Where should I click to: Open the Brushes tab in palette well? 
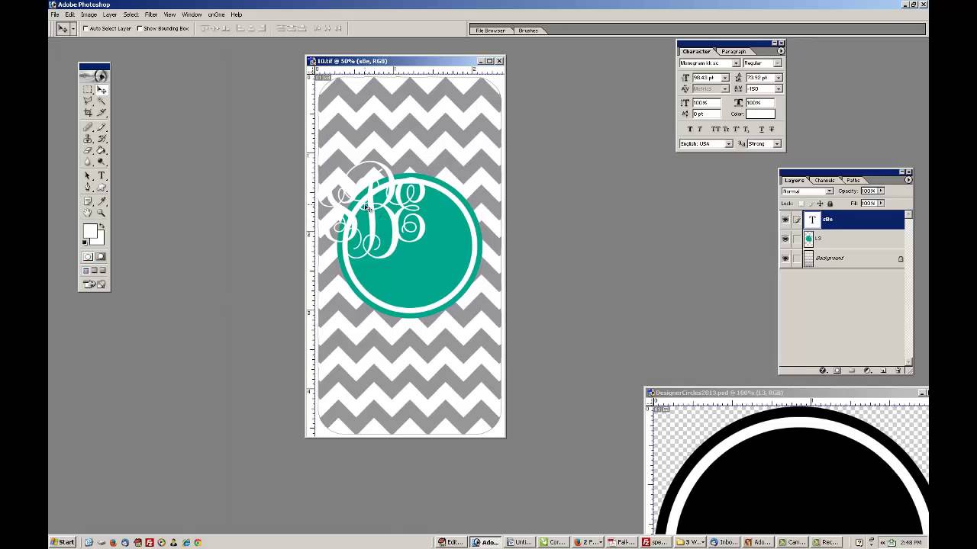coord(528,30)
